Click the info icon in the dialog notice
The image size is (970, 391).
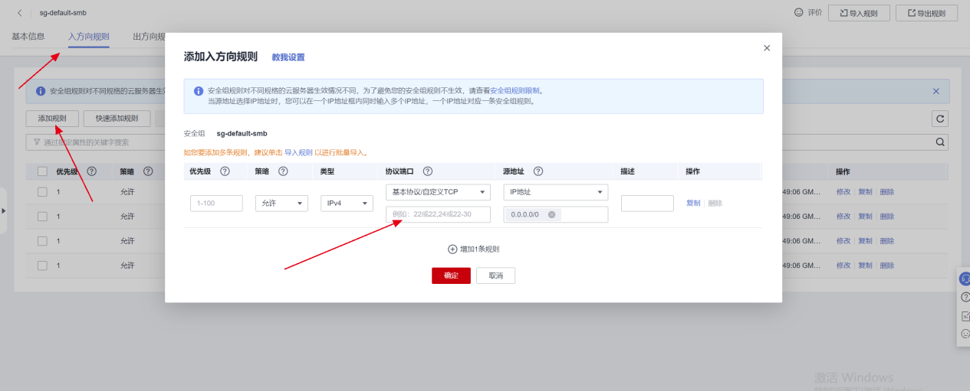coord(199,91)
